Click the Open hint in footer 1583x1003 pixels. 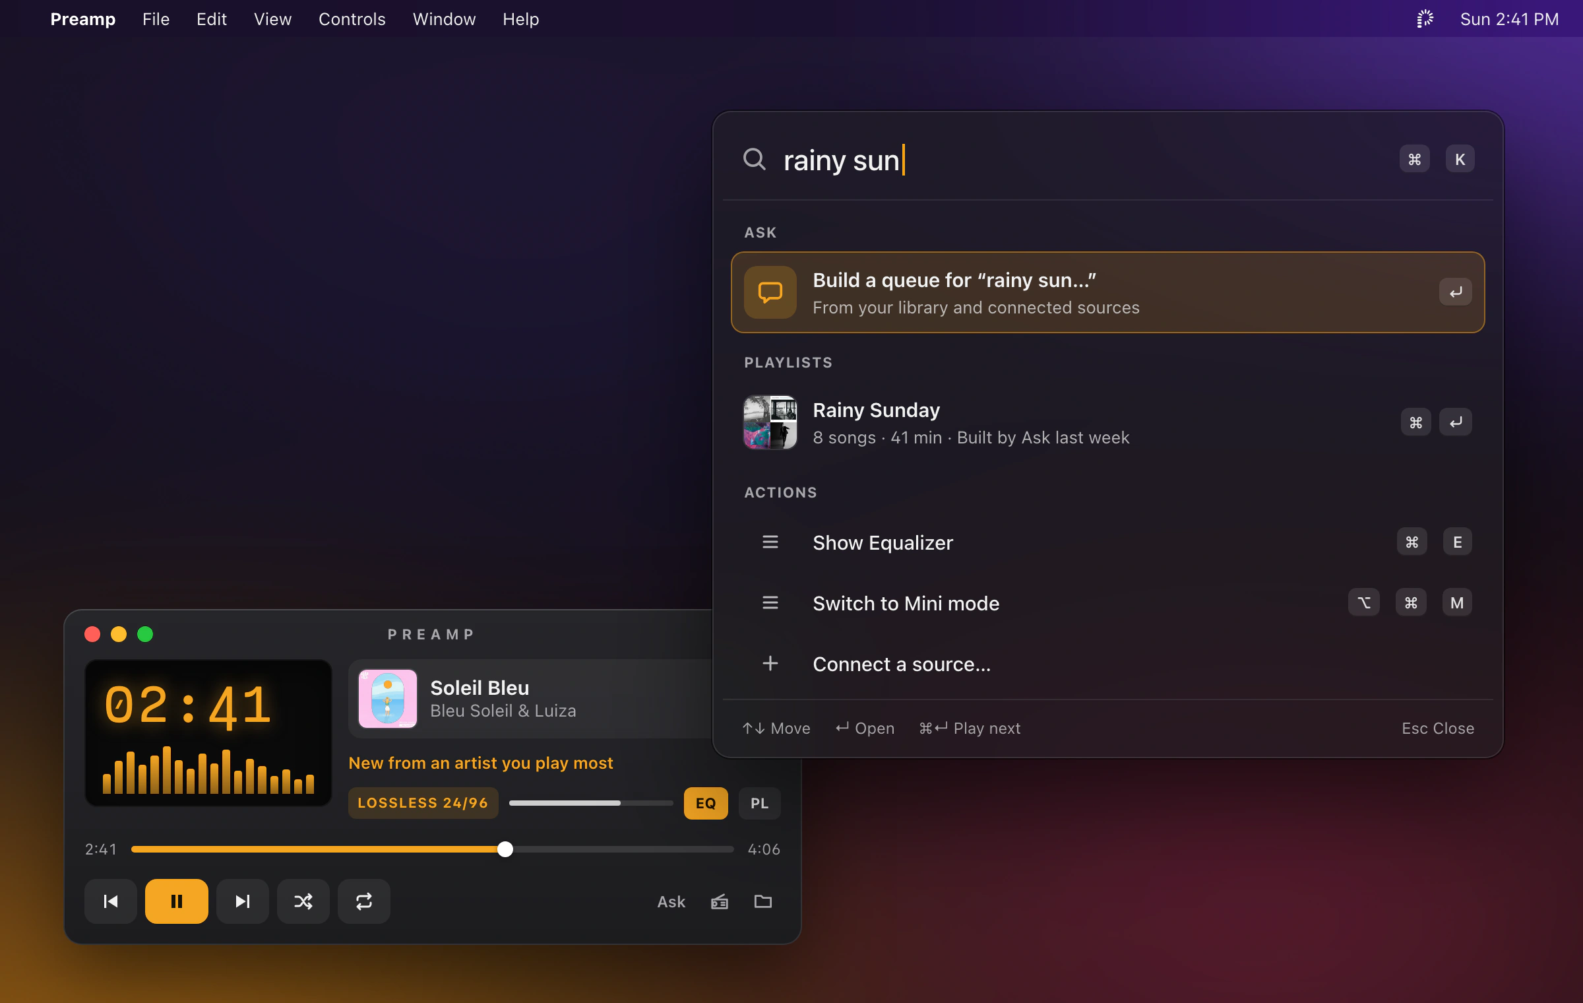[x=865, y=728]
